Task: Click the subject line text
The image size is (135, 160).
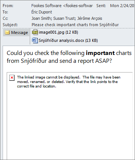Action: click(x=75, y=25)
